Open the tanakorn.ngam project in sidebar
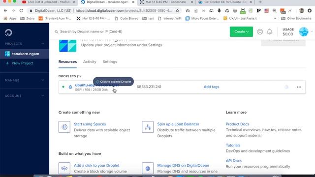The height and width of the screenshot is (177, 315). [24, 54]
